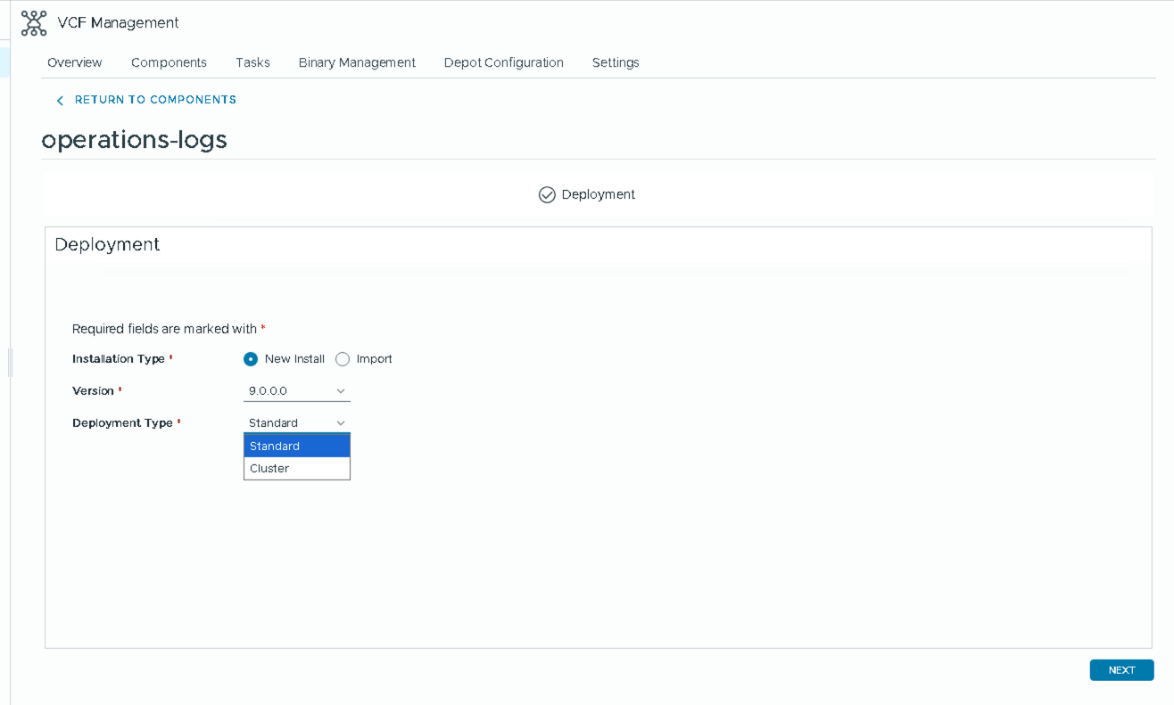Switch to the Depot Configuration tab

coord(503,62)
